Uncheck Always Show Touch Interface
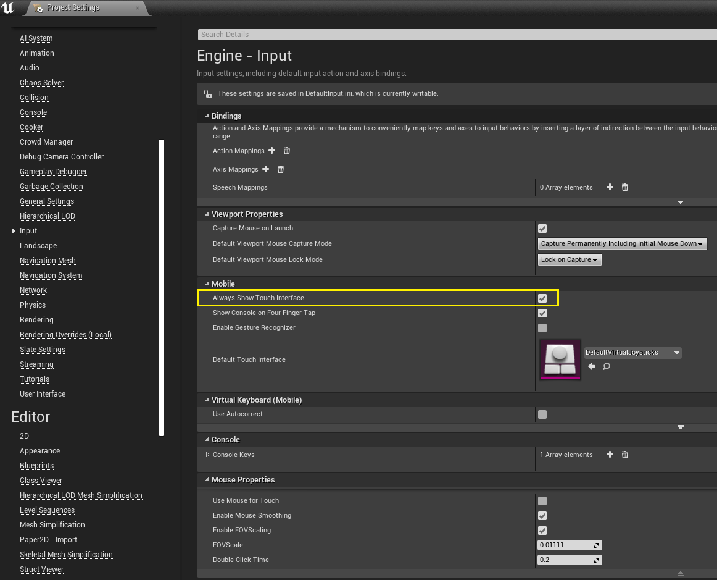The image size is (717, 580). tap(542, 298)
